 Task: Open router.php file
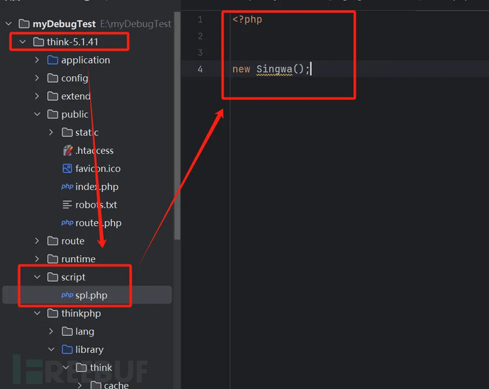[x=99, y=223]
